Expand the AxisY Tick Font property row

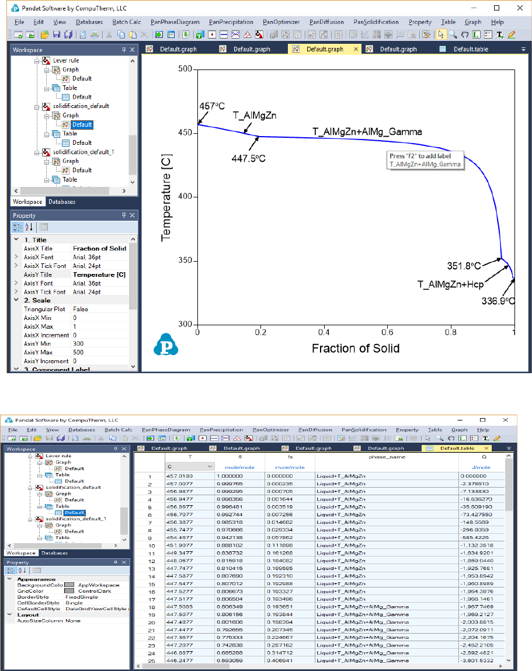coord(16,291)
